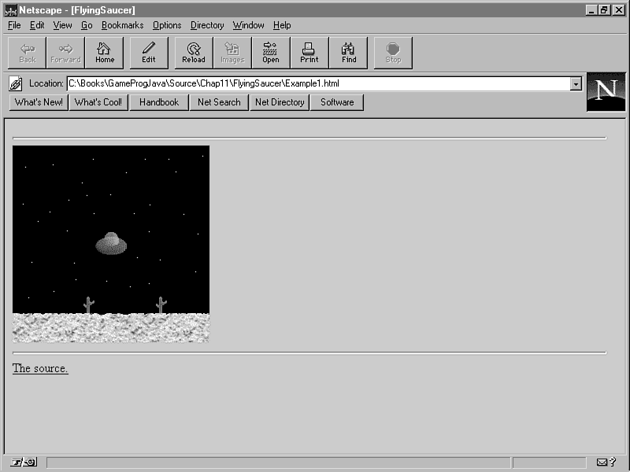The height and width of the screenshot is (472, 630).
Task: Click the flying saucer in applet
Action: coord(111,244)
